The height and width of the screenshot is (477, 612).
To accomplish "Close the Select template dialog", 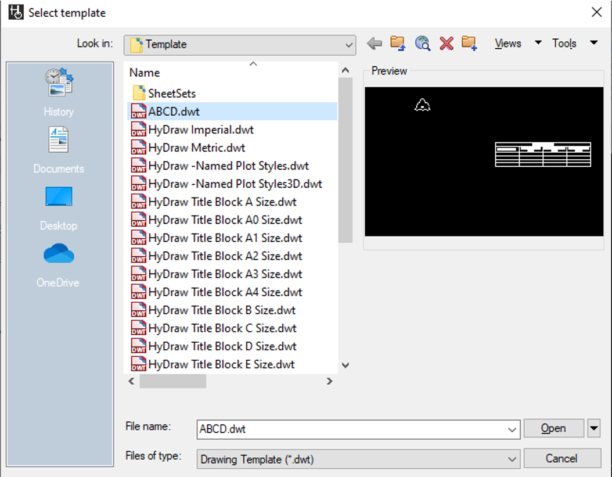I will [x=596, y=12].
